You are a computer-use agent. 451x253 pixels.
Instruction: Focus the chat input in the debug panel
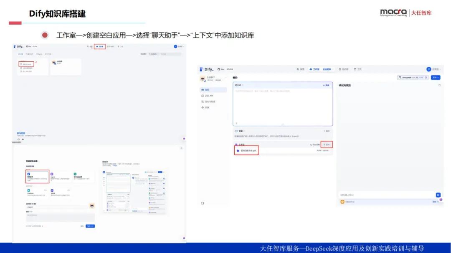click(x=387, y=195)
